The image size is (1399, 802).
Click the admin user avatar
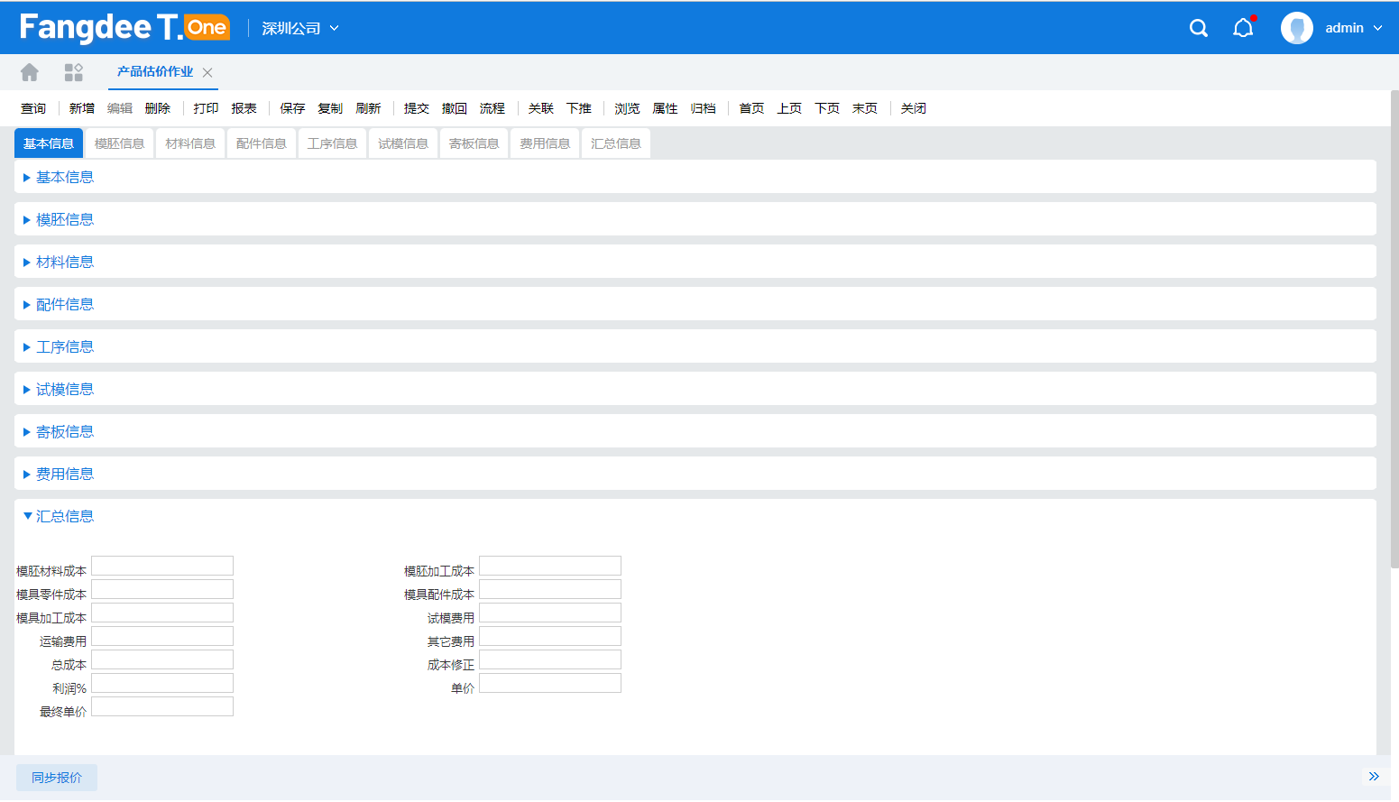click(x=1296, y=28)
